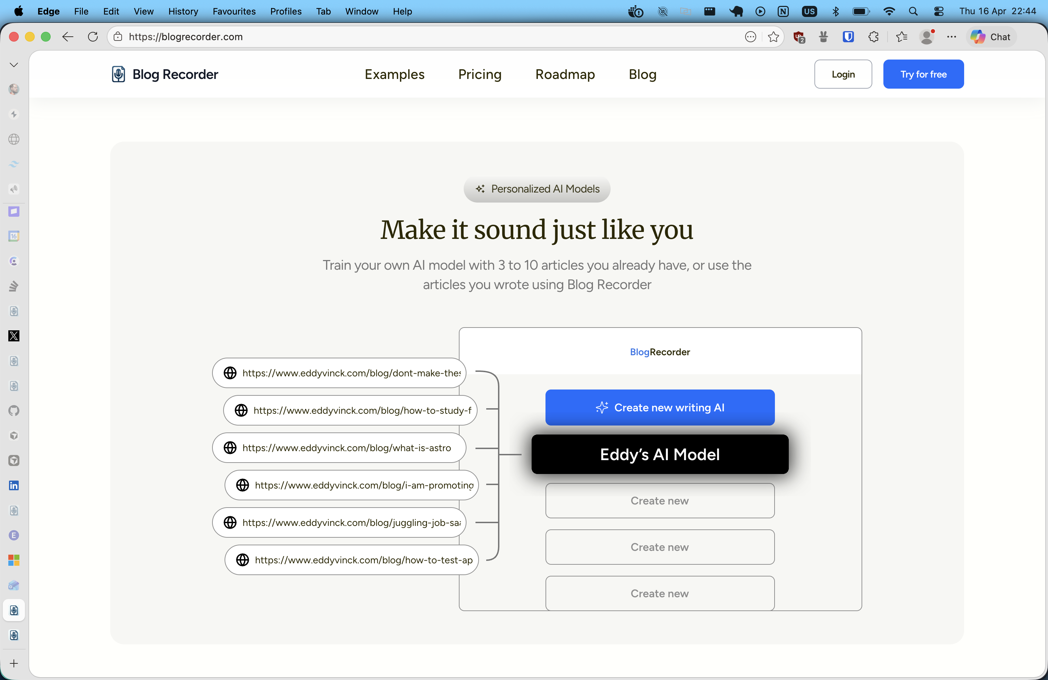Open the Bitwarden extension icon
Image resolution: width=1048 pixels, height=680 pixels.
coord(848,37)
